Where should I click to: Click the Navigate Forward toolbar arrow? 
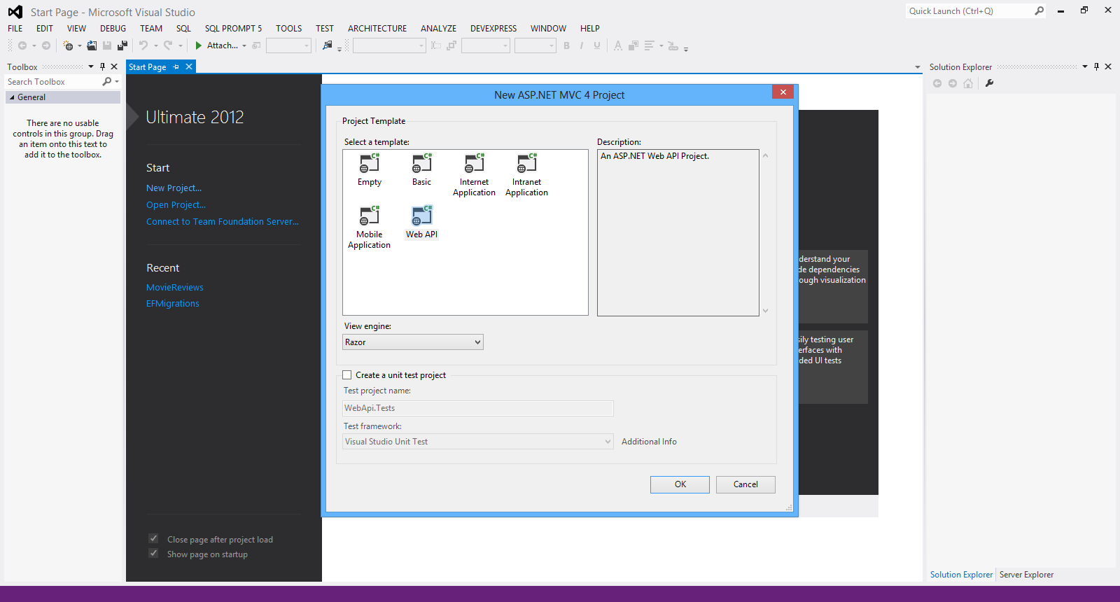pos(46,45)
